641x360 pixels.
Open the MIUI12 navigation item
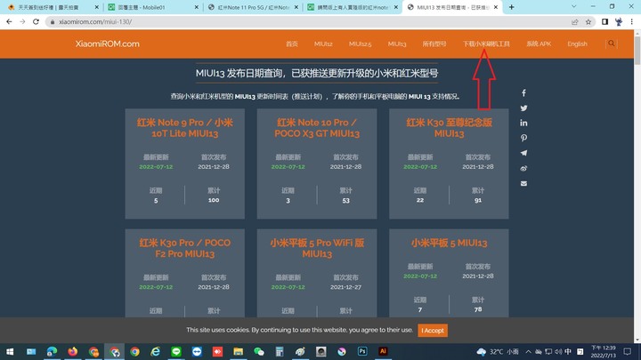(323, 44)
